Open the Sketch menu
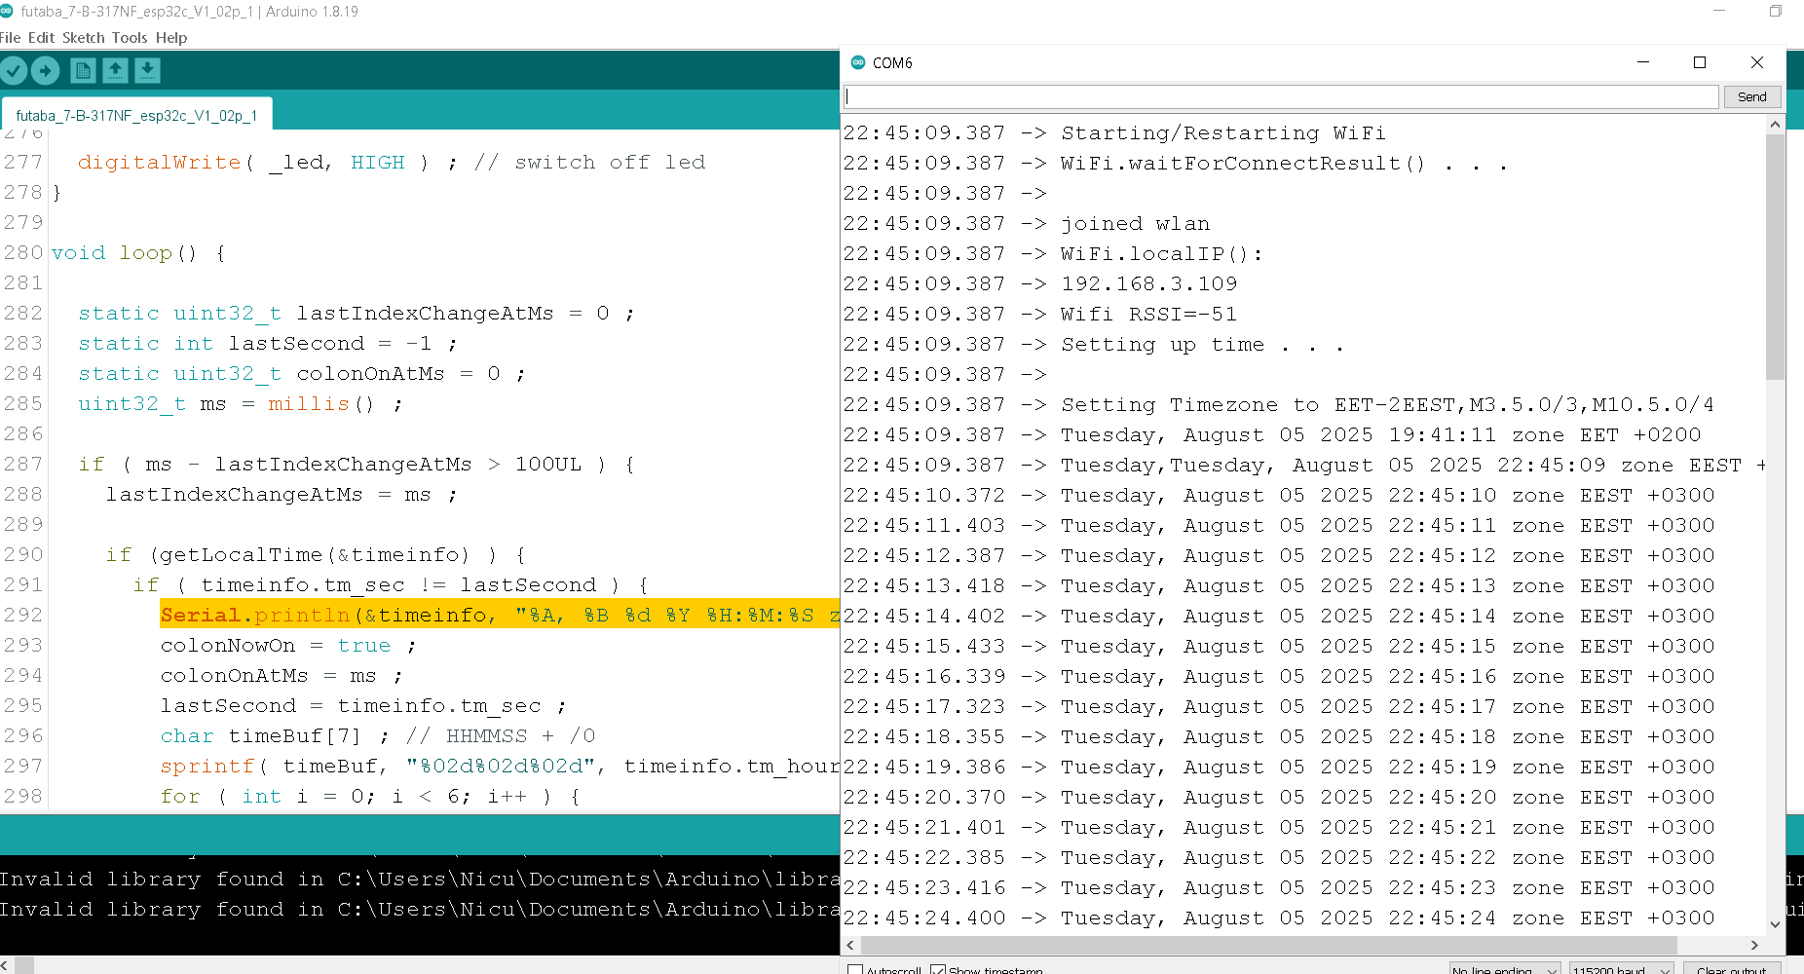The width and height of the screenshot is (1804, 974). point(84,38)
